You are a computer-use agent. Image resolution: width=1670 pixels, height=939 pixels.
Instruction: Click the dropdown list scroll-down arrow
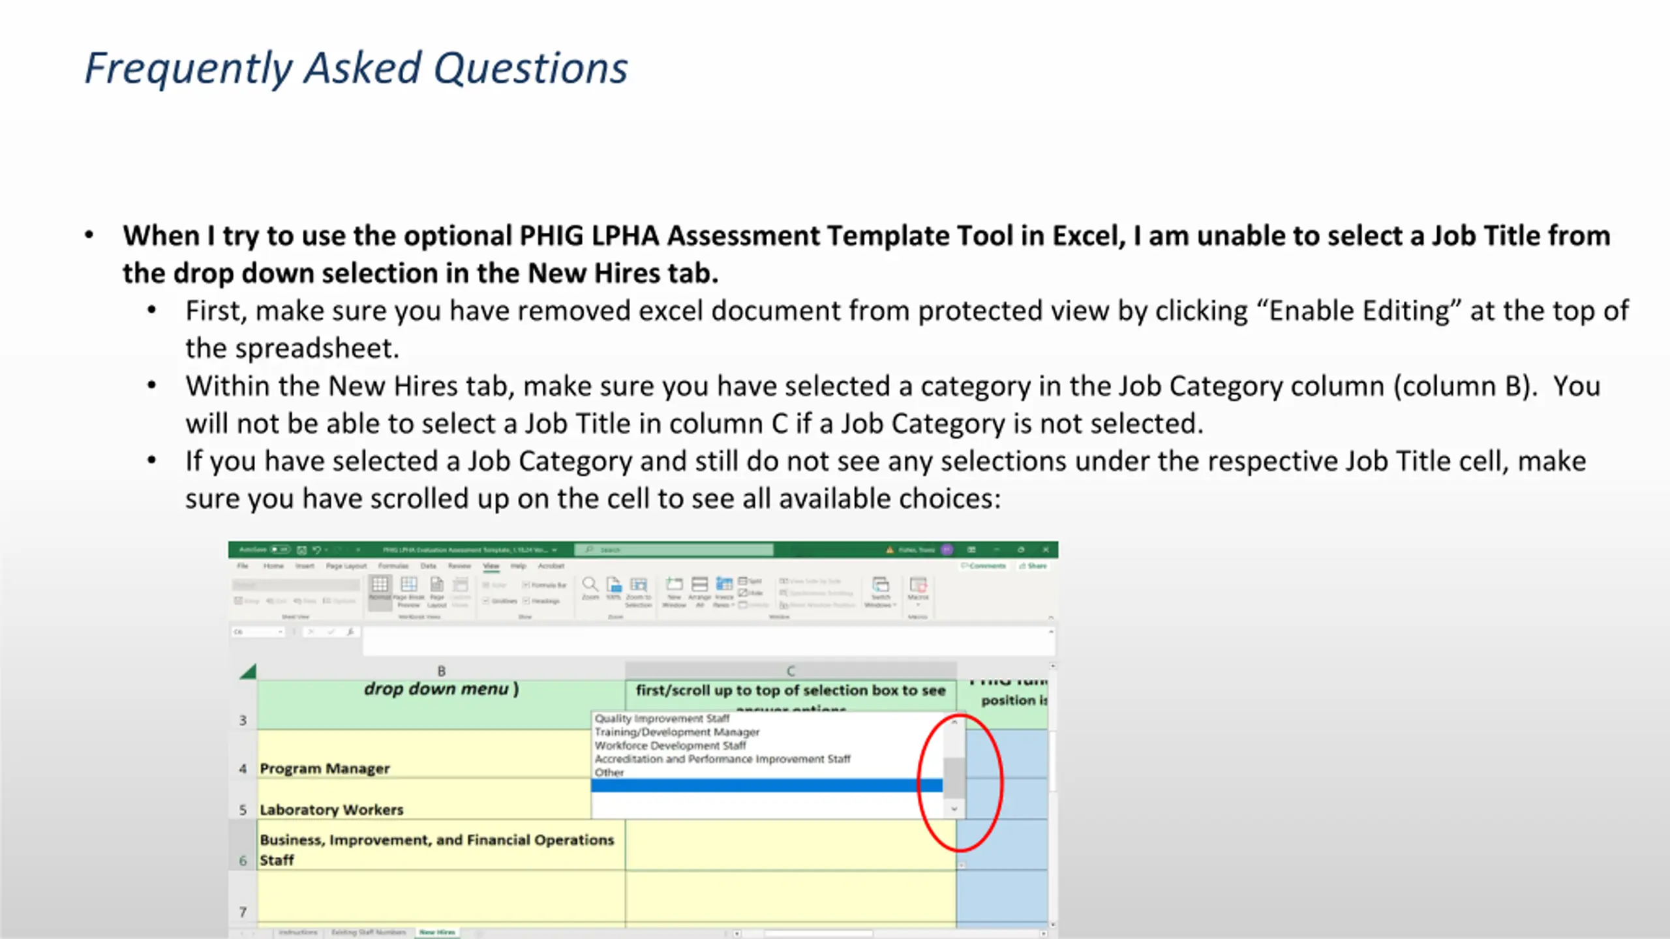coord(954,809)
